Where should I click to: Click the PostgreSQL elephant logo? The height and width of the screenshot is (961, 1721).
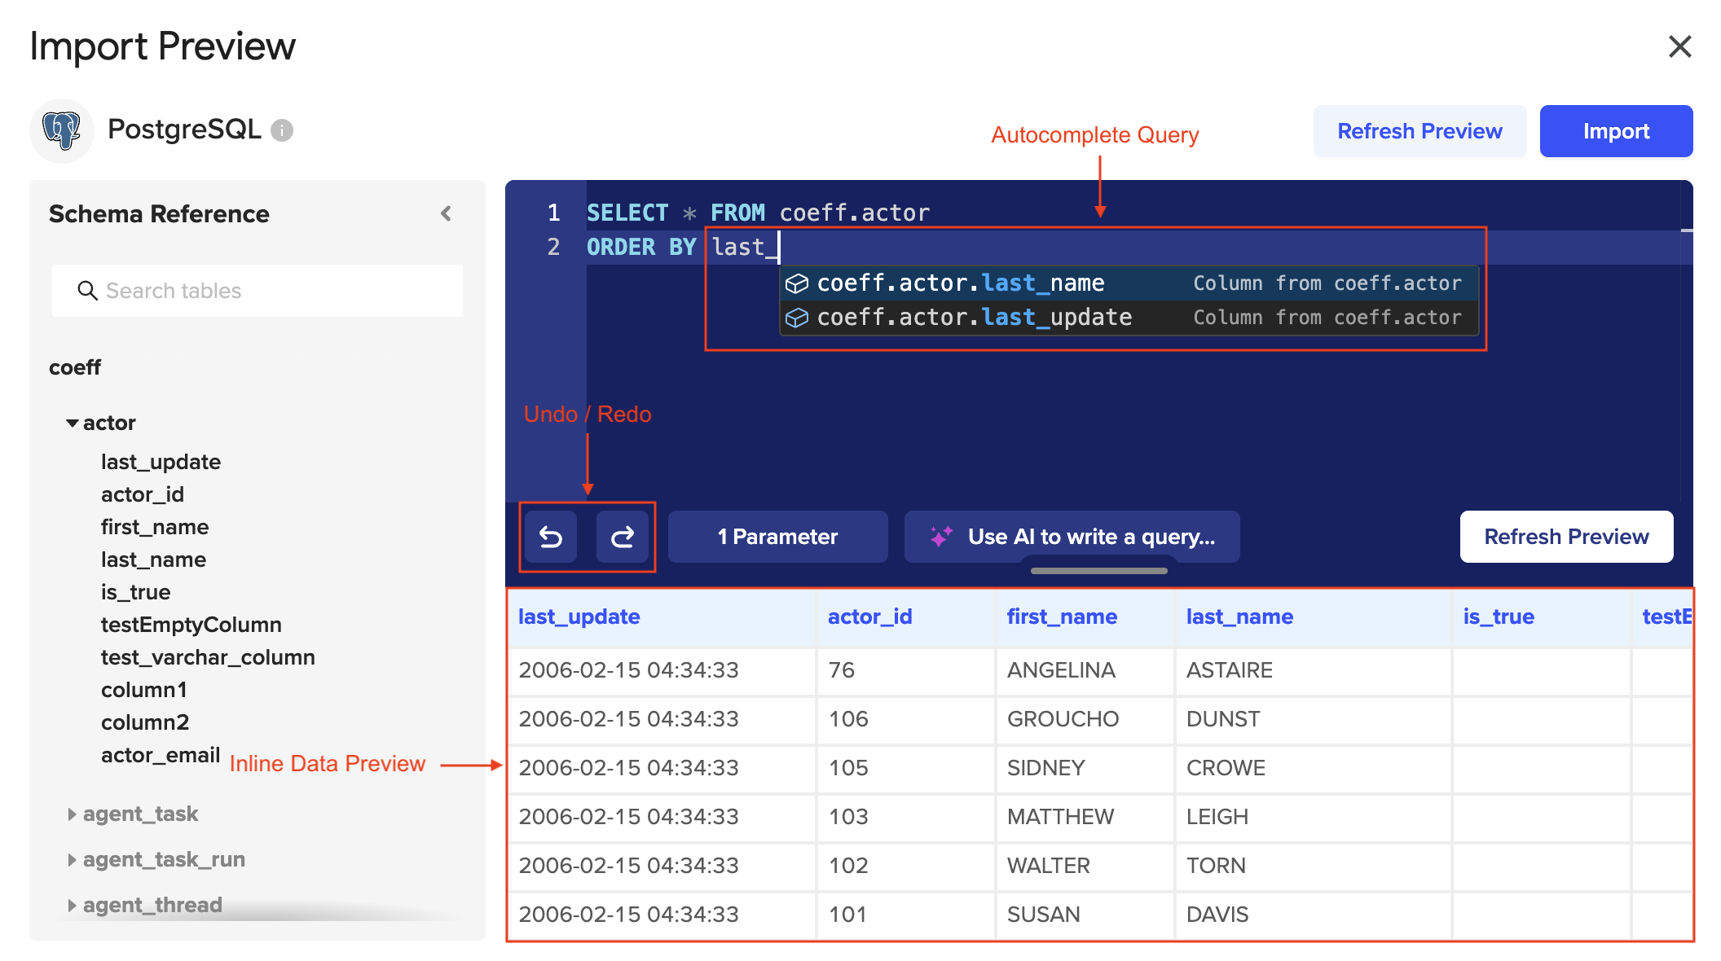pyautogui.click(x=62, y=130)
